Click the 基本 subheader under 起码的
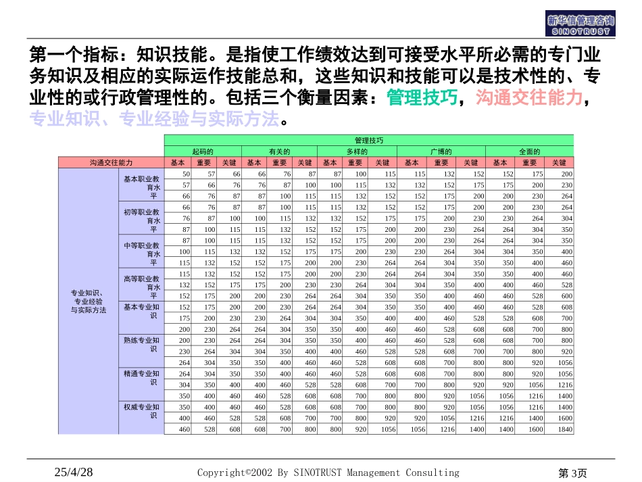Image resolution: width=642 pixels, height=482 pixels. 178,162
